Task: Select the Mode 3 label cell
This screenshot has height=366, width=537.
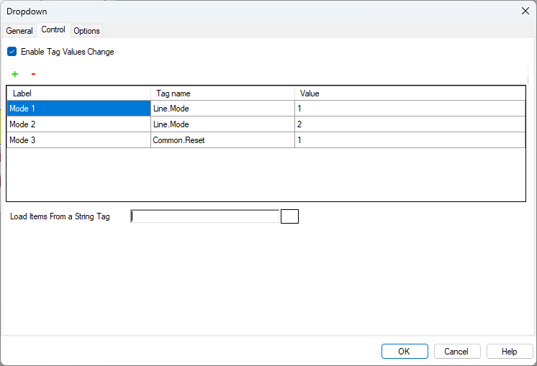Action: coord(78,140)
